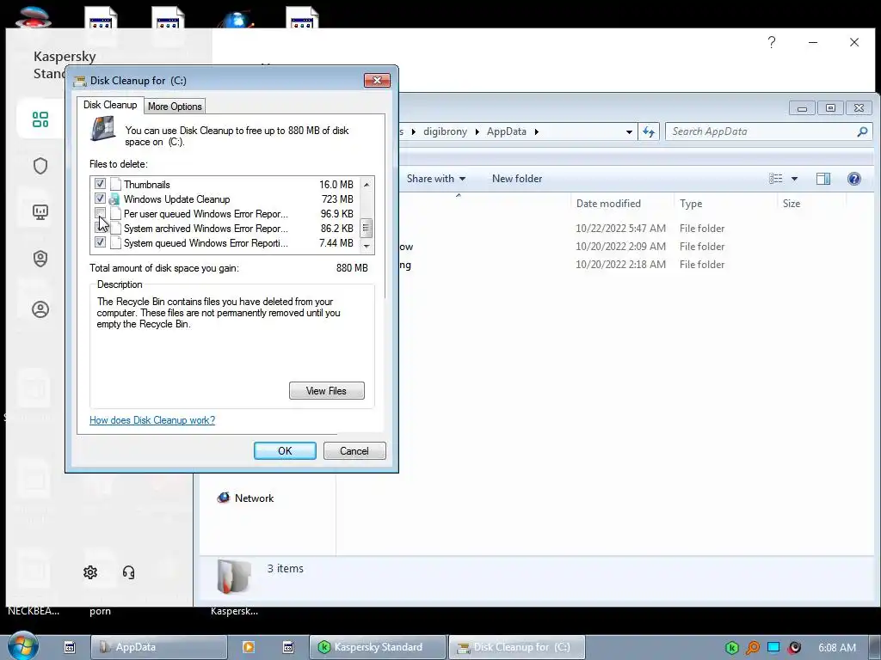The image size is (881, 660).
Task: Toggle System archived Windows Error Reporting checkbox
Action: click(x=100, y=227)
